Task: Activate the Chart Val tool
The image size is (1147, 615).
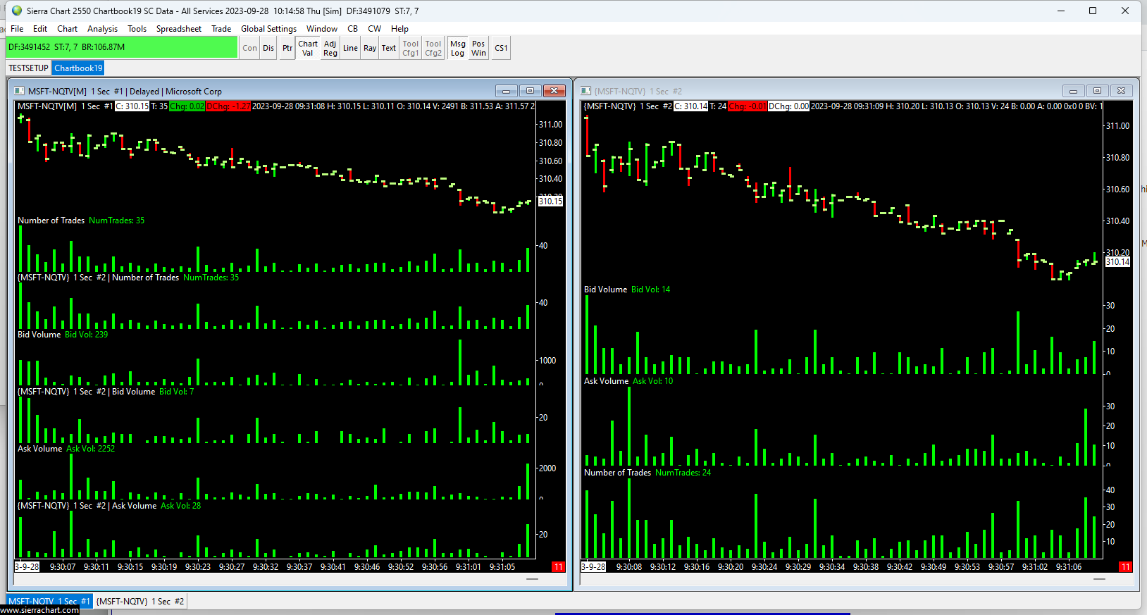Action: coord(308,48)
